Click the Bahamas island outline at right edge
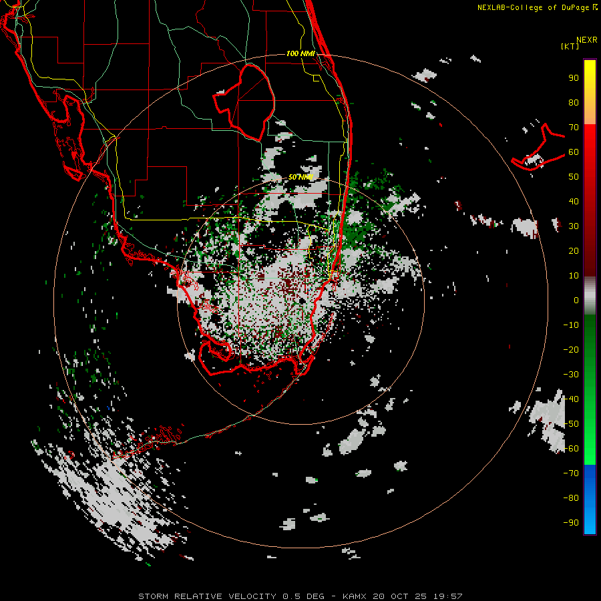 coord(538,148)
